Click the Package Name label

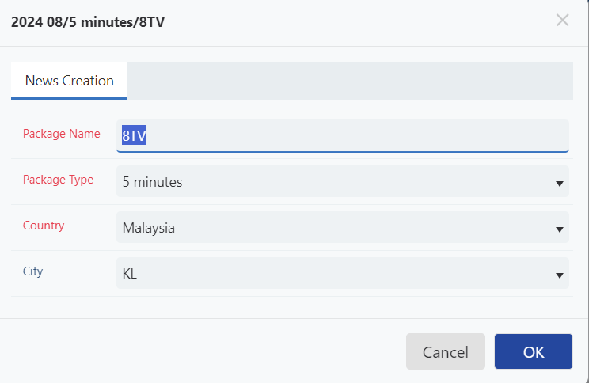[x=62, y=134]
